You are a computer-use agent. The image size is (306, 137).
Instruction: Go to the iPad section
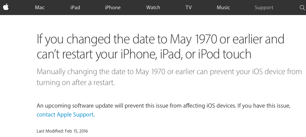75,8
